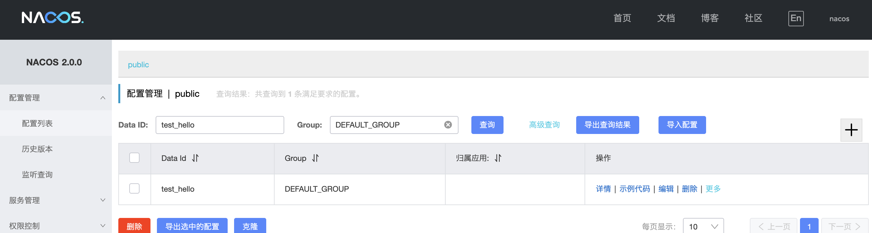Click 编辑 for test_hello
The width and height of the screenshot is (872, 233).
[x=666, y=189]
